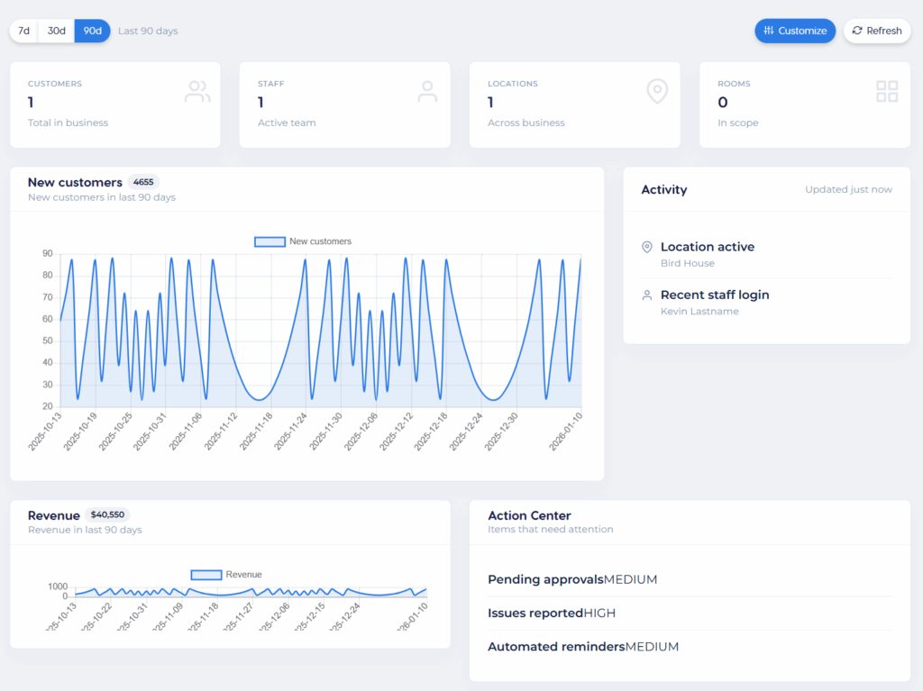This screenshot has height=691, width=923.
Task: Open the Pending approvals item
Action: (572, 579)
